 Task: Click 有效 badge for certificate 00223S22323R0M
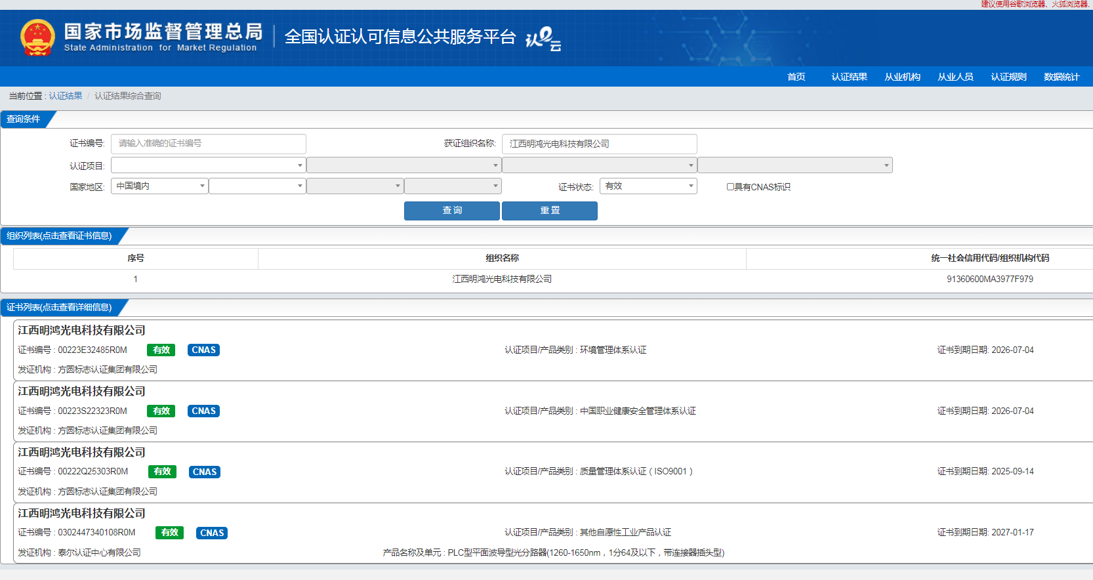coord(161,411)
